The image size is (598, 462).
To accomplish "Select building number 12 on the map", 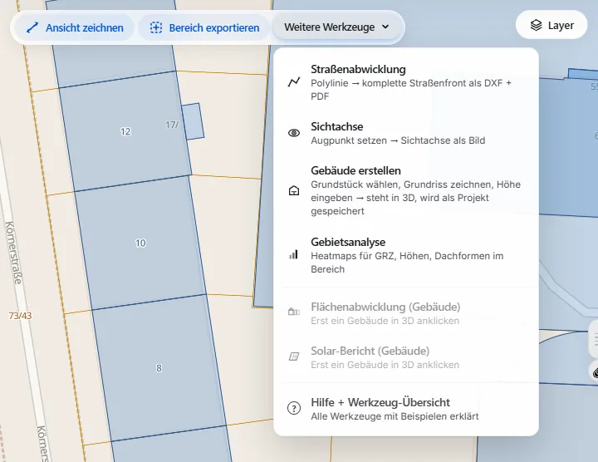I will [125, 131].
